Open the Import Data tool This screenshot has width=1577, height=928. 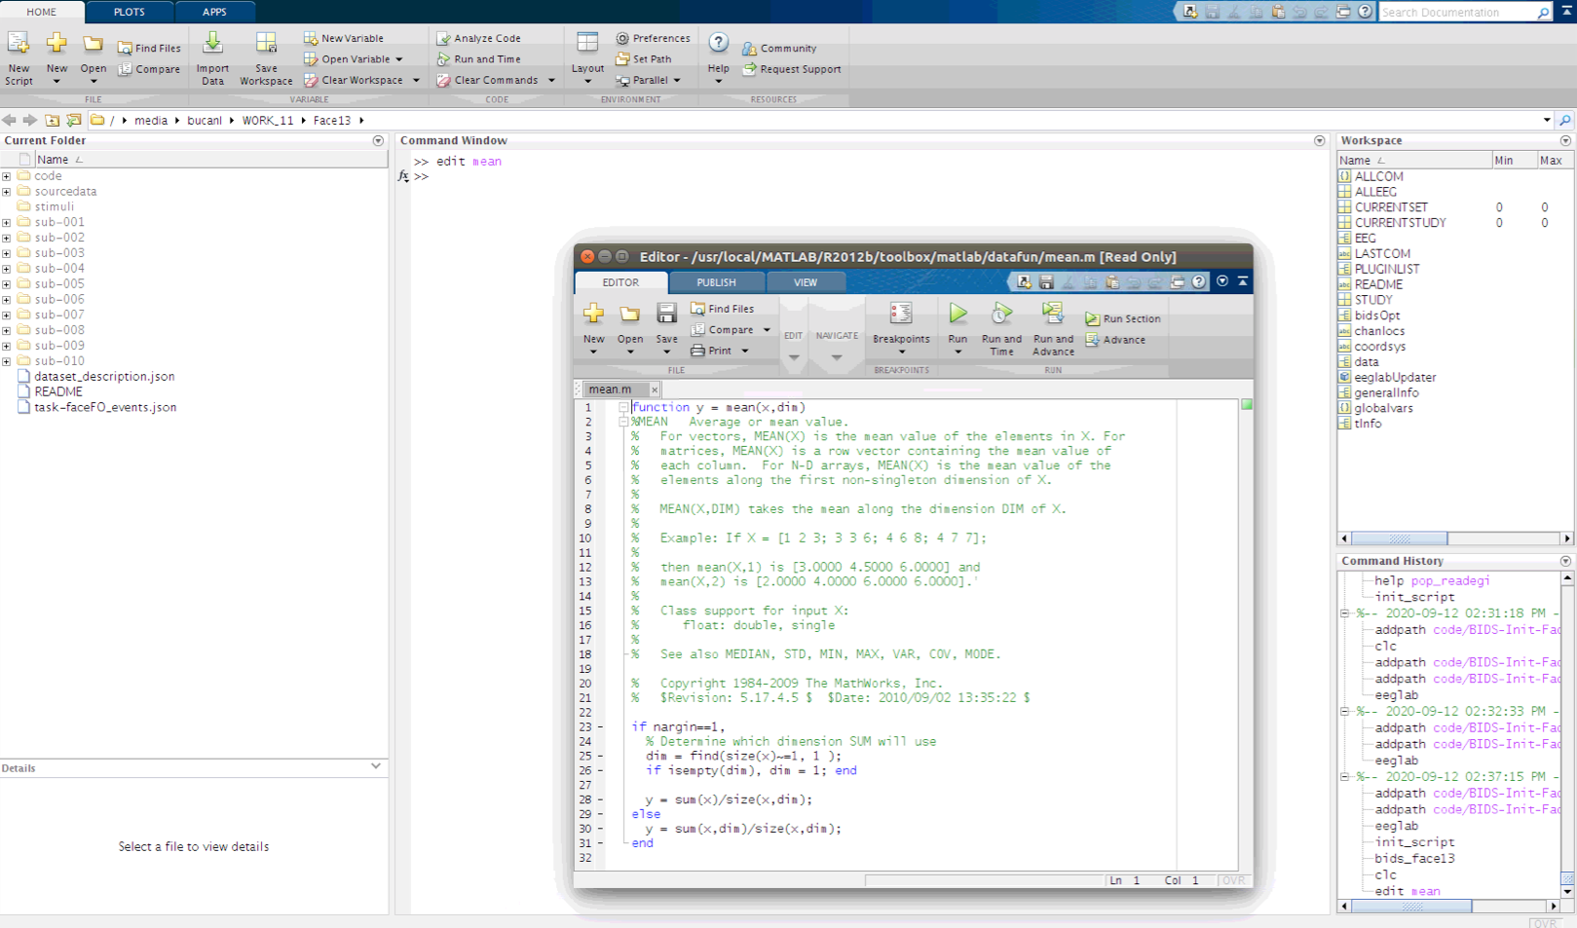[212, 44]
